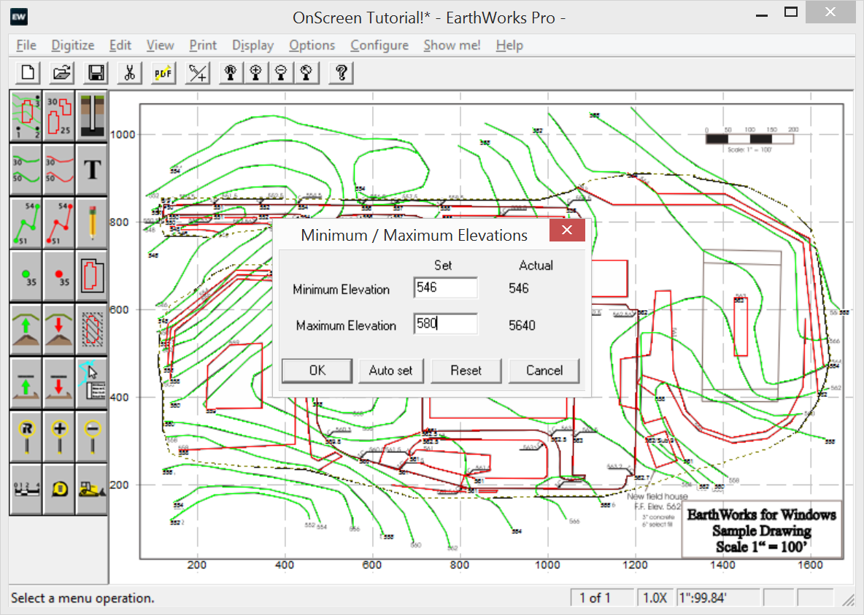Click the Minimum Elevation input field

point(446,287)
